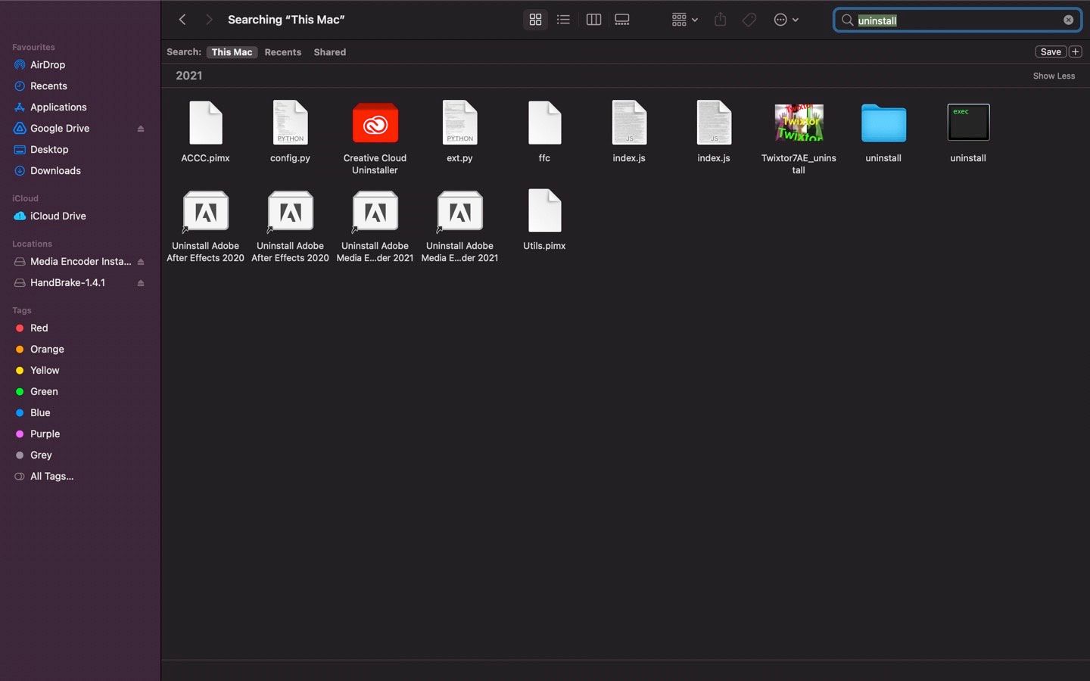The height and width of the screenshot is (681, 1090).
Task: Eject the HandBrake-1.4.1 disk image
Action: point(140,282)
